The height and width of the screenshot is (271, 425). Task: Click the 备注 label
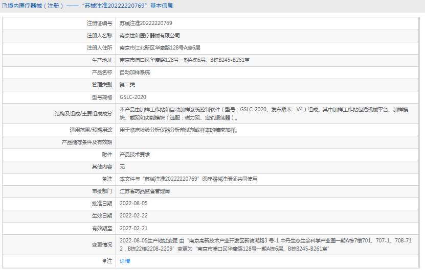[x=107, y=179]
